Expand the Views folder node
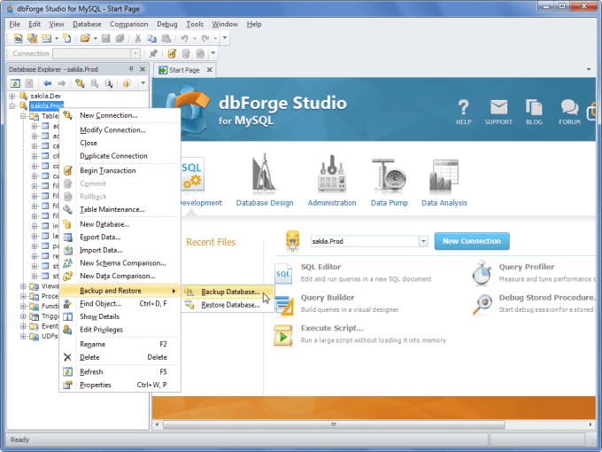Screen dimensions: 602x452 (23, 286)
